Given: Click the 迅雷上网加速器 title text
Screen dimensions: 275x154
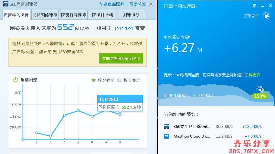Looking at the screenshot, I should [x=180, y=6].
